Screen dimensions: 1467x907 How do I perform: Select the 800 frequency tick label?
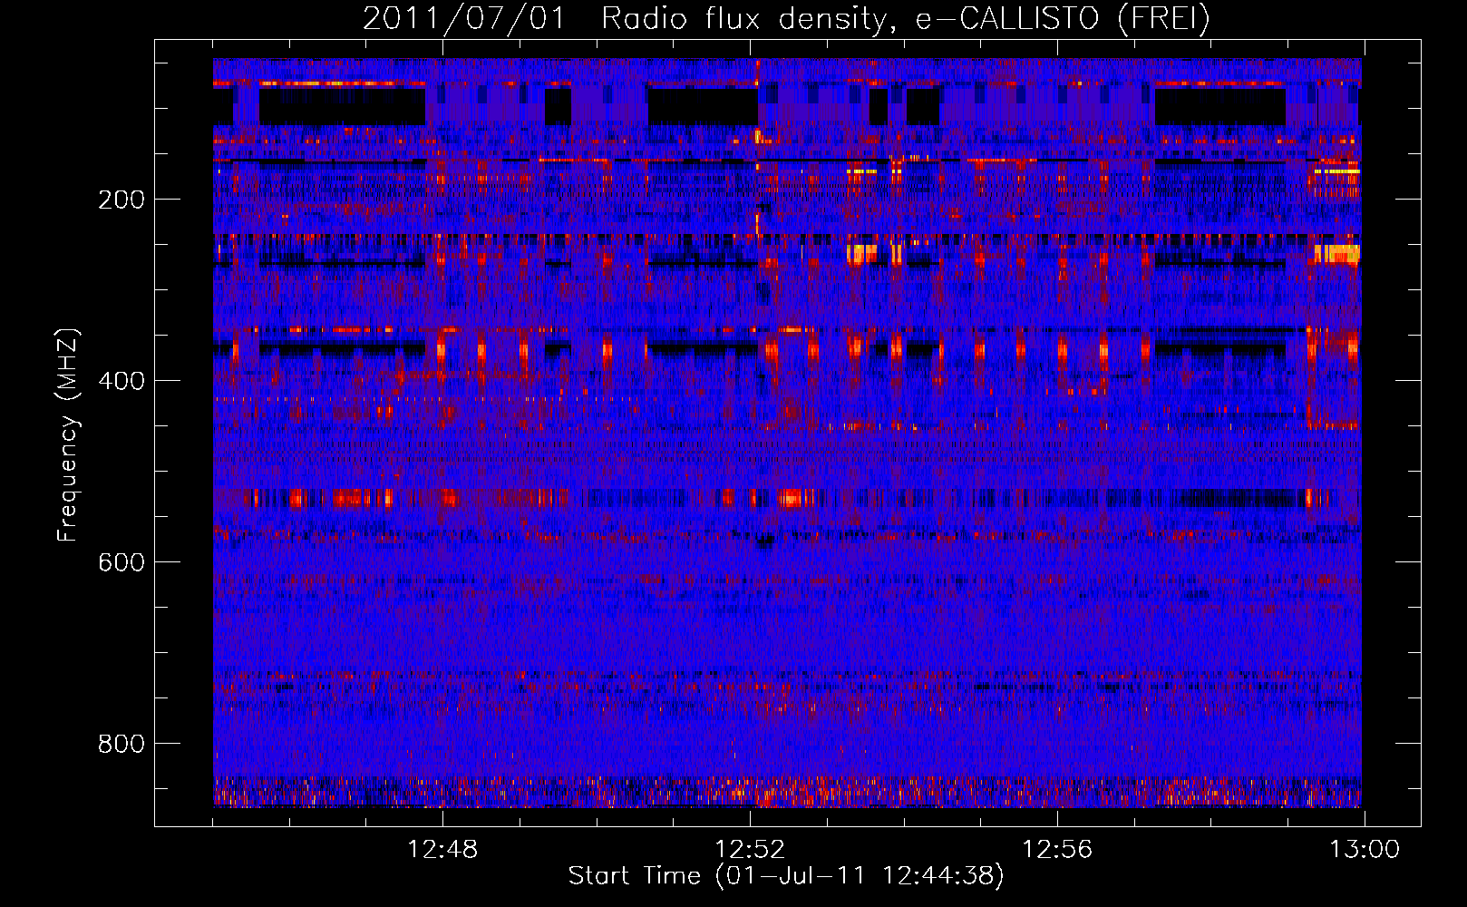tap(121, 744)
